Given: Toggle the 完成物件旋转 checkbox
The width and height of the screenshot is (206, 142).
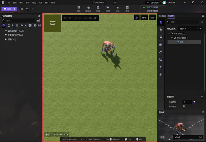Looking at the screenshot, I should click(144, 11).
